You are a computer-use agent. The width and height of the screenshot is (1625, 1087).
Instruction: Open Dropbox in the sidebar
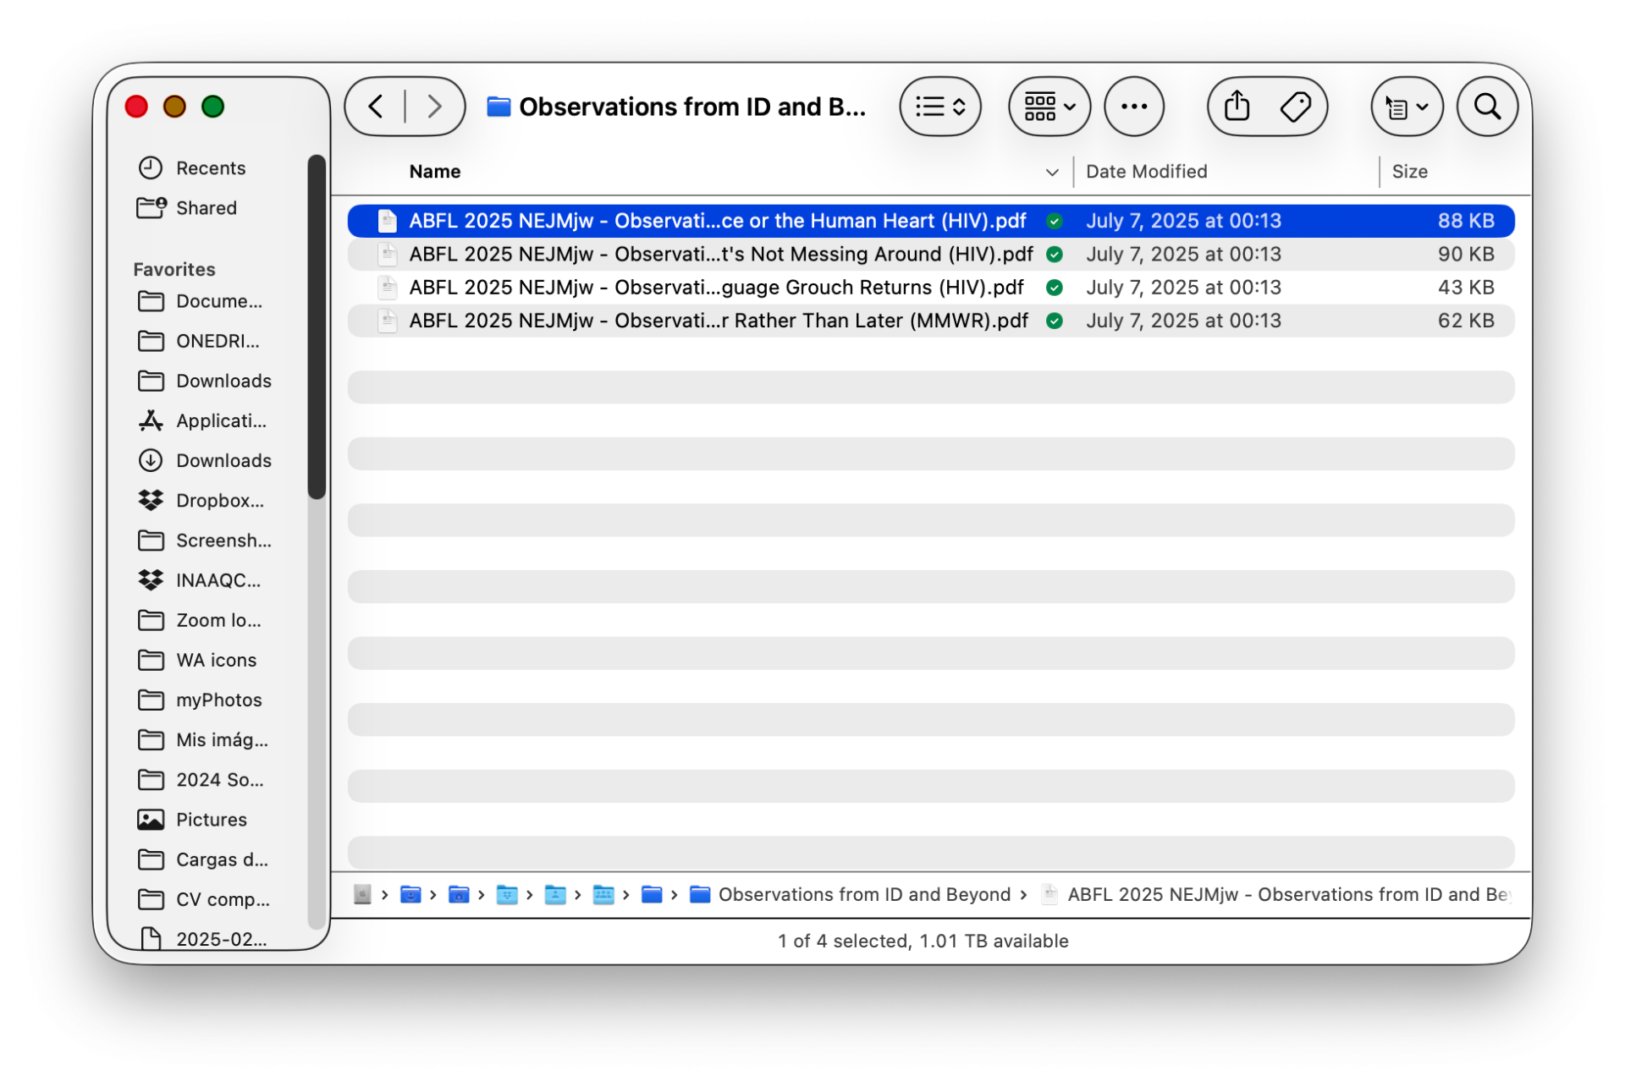pyautogui.click(x=218, y=501)
